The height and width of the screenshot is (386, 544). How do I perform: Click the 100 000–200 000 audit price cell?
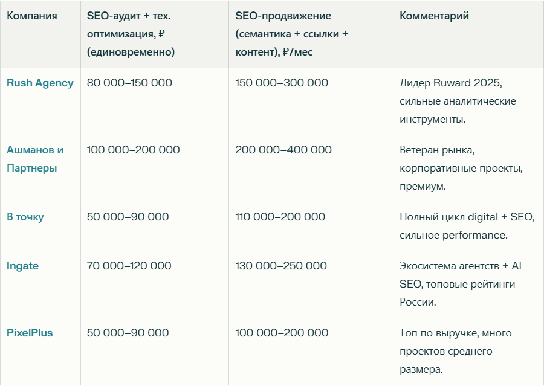point(133,150)
